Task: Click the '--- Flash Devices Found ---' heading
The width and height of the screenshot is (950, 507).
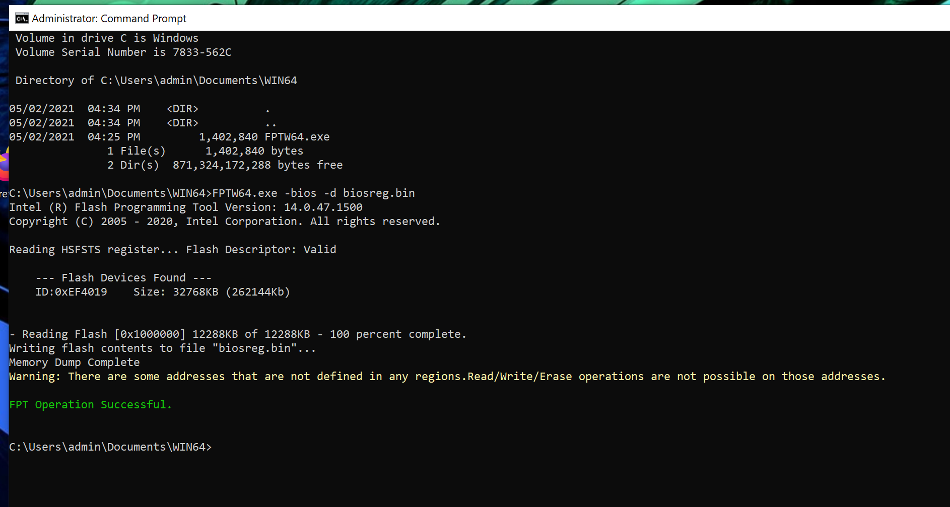Action: coord(123,278)
